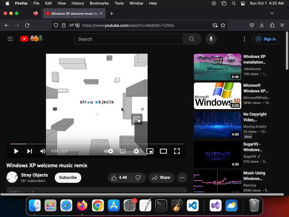Switch to miniplayer mode
The image size is (289, 217).
click(150, 151)
